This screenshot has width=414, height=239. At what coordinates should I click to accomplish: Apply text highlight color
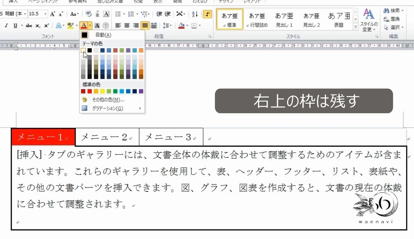point(70,25)
